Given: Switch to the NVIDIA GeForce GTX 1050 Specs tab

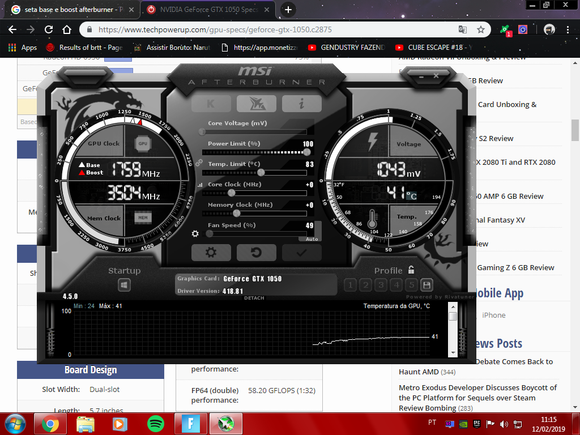Looking at the screenshot, I should (208, 10).
